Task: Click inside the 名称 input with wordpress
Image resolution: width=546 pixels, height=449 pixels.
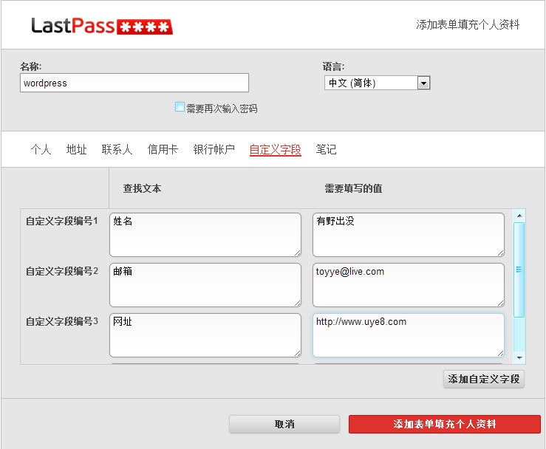Action: pyautogui.click(x=134, y=83)
